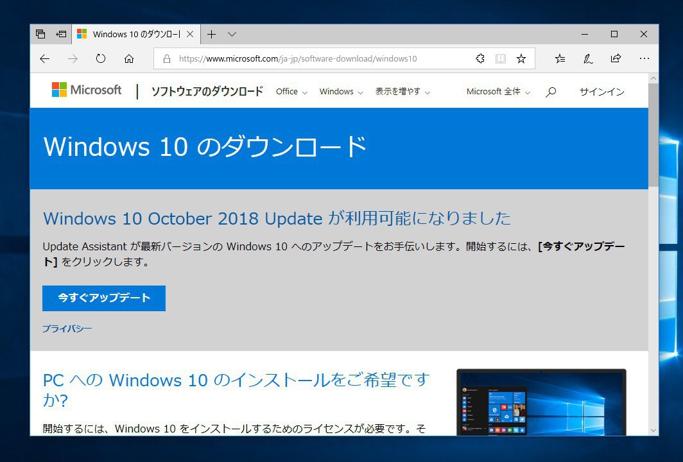This screenshot has width=683, height=462.
Task: Add notes with pen icon
Action: (588, 59)
